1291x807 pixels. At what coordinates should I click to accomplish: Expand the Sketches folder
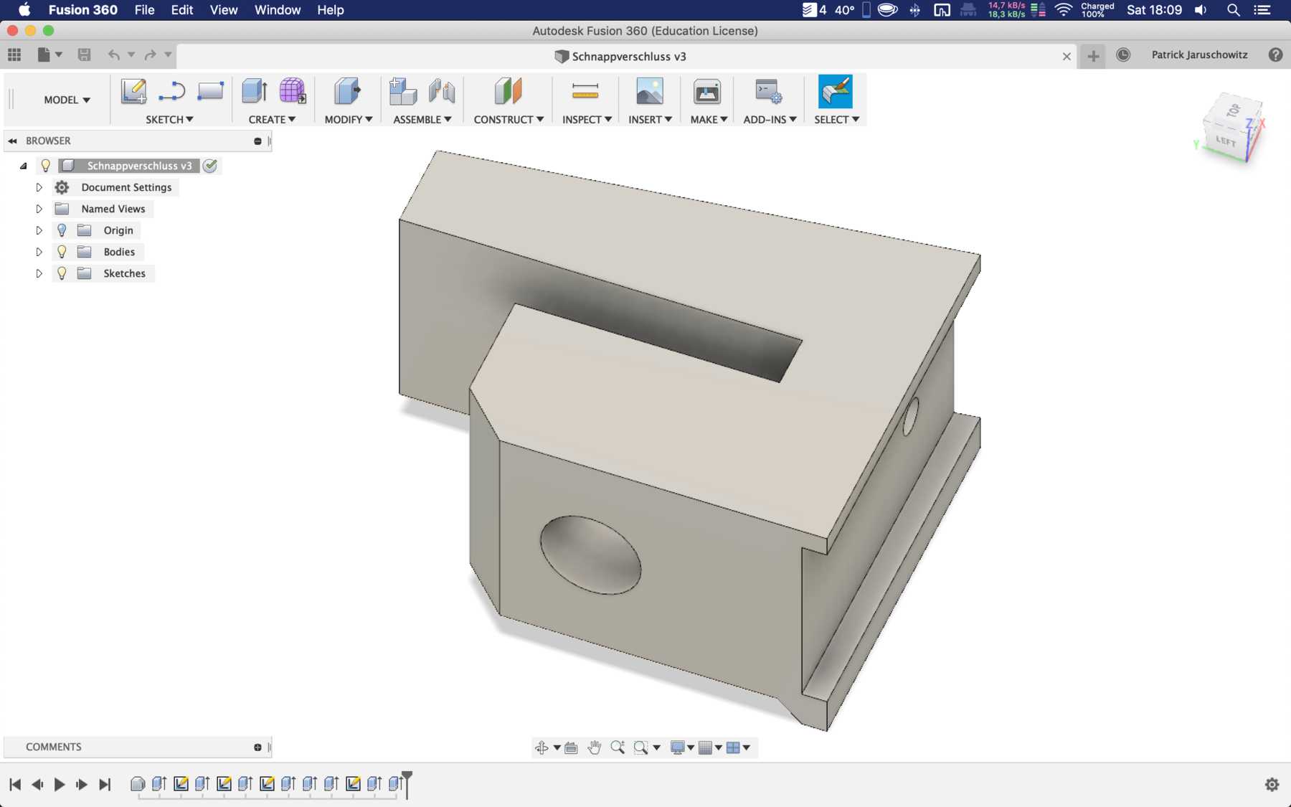(x=39, y=273)
